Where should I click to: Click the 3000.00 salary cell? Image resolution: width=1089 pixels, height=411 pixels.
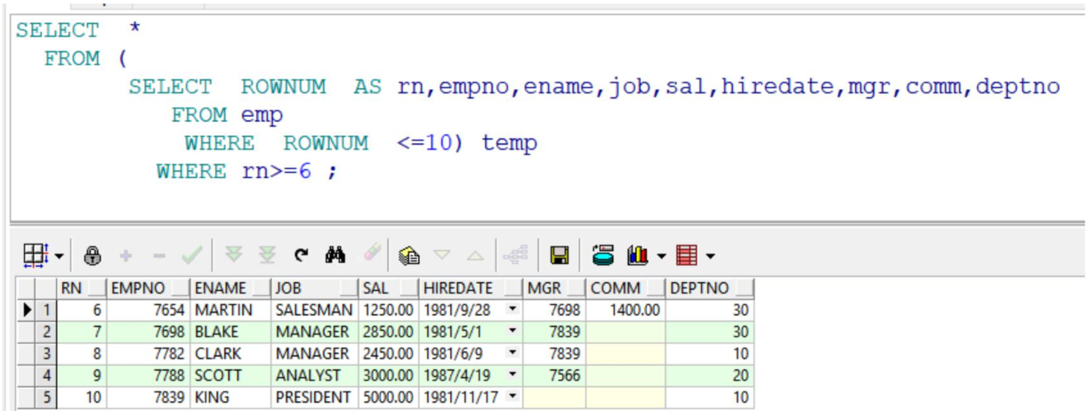tap(389, 375)
